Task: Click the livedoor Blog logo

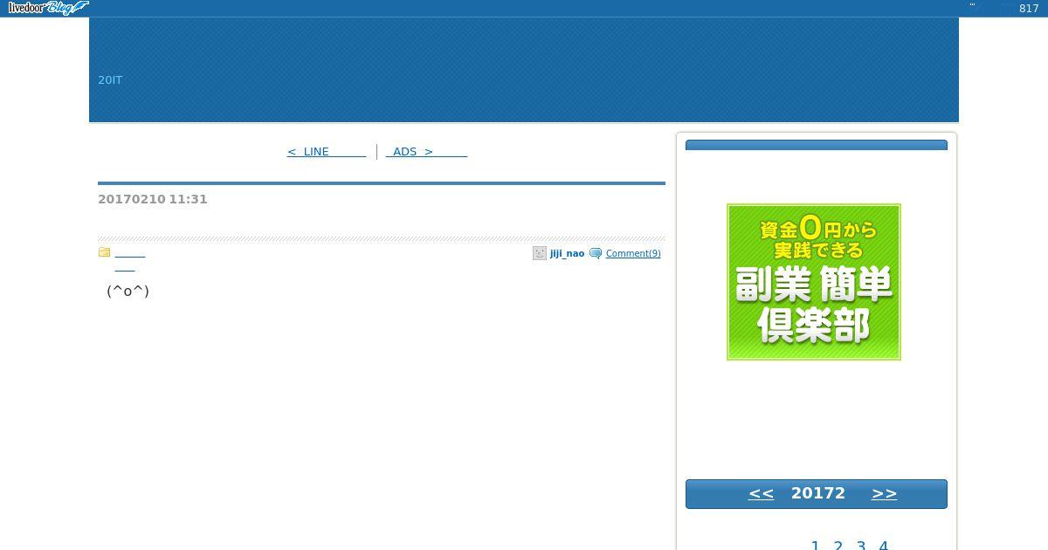Action: (x=47, y=8)
